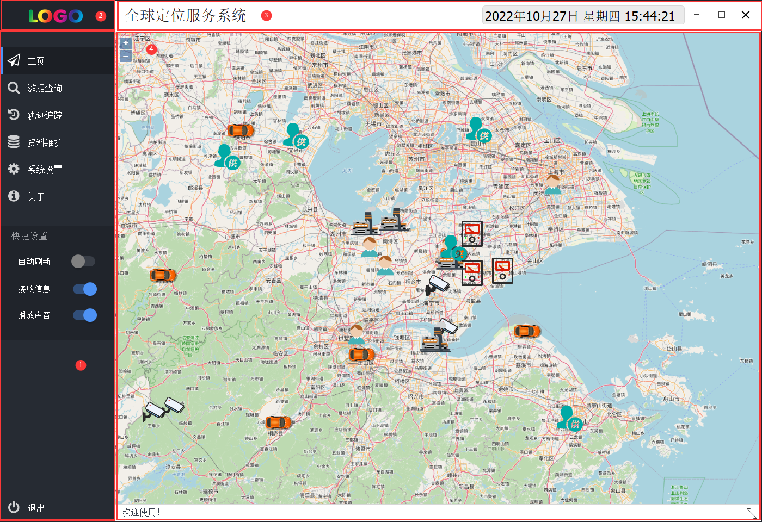Image resolution: width=762 pixels, height=522 pixels.
Task: Select the meter box marker at 平湖市
Action: (x=502, y=271)
